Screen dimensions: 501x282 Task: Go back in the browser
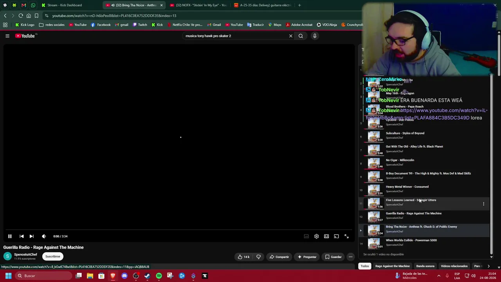5,16
